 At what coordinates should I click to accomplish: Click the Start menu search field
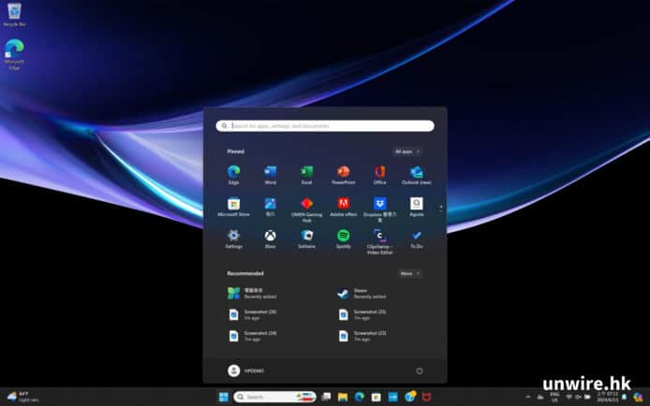coord(325,125)
